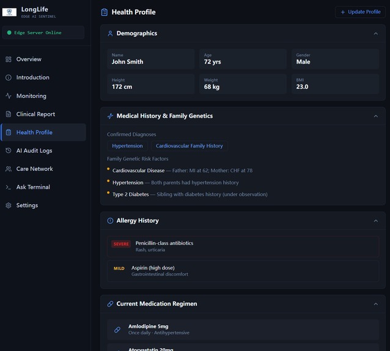Click the Clinical Report document icon
The width and height of the screenshot is (390, 351).
pos(9,114)
